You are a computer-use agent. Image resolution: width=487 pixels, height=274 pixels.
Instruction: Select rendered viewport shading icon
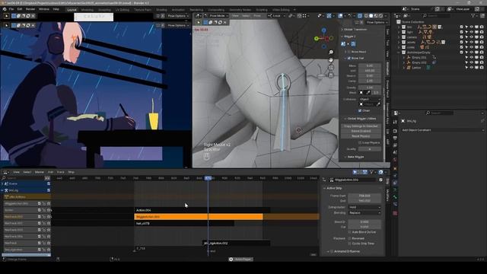(380, 16)
